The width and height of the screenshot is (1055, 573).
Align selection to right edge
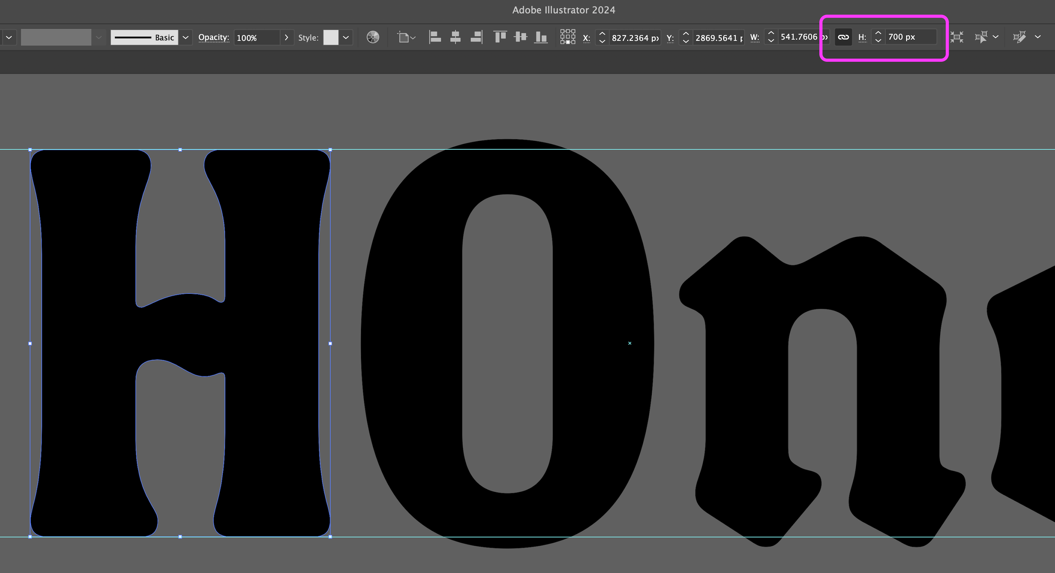[476, 37]
